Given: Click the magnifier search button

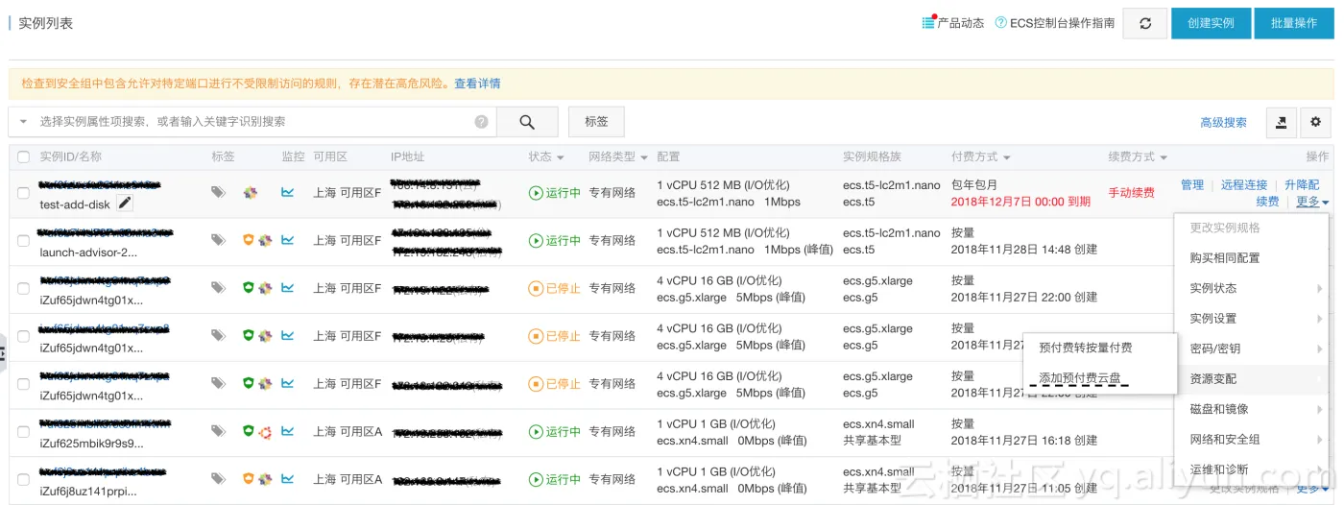Looking at the screenshot, I should click(x=527, y=122).
